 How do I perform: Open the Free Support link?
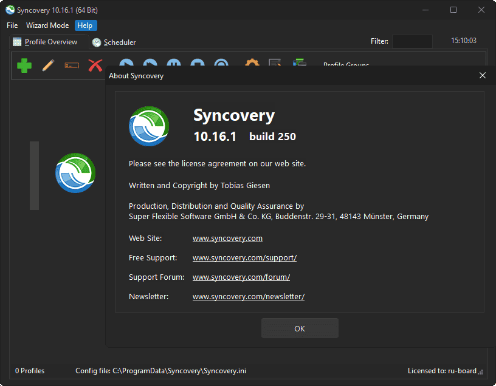tap(244, 258)
